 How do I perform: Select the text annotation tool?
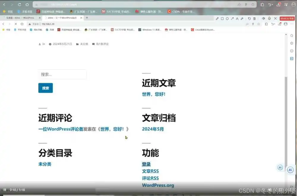[237, 18]
